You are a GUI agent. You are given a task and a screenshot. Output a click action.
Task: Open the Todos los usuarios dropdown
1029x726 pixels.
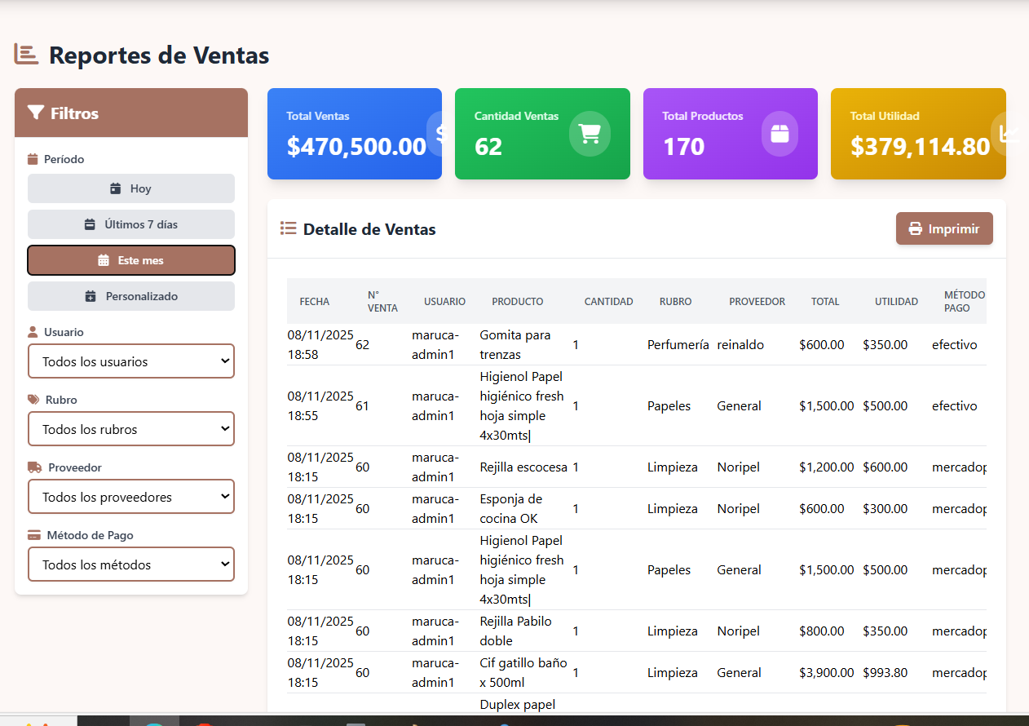(x=131, y=361)
